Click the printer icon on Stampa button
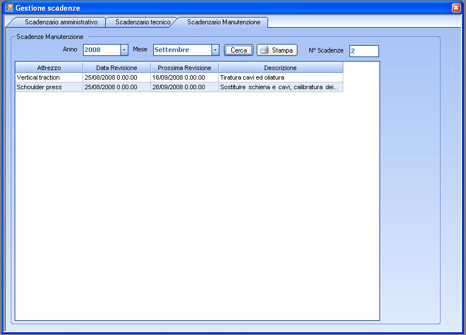Image resolution: width=466 pixels, height=335 pixels. click(x=264, y=50)
